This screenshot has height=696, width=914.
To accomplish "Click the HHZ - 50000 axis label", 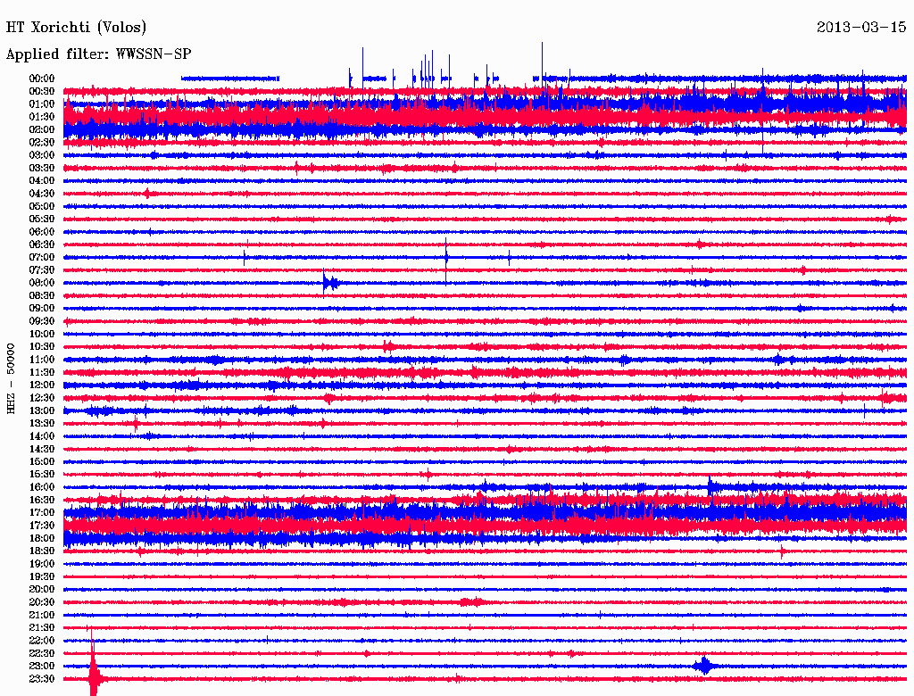I will 11,378.
